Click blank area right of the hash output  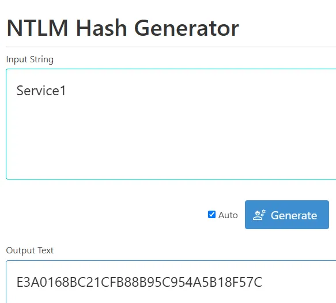[300, 282]
